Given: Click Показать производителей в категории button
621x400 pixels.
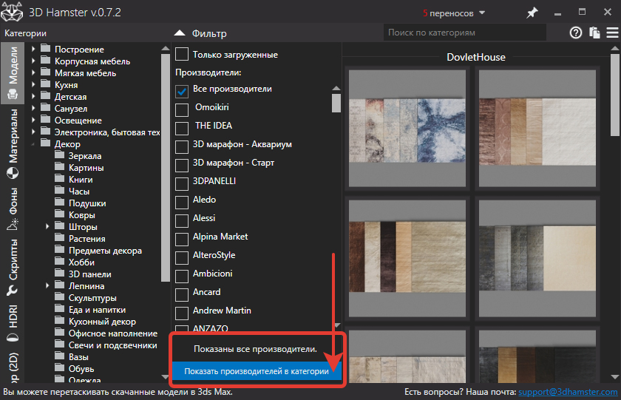Looking at the screenshot, I should tap(257, 371).
